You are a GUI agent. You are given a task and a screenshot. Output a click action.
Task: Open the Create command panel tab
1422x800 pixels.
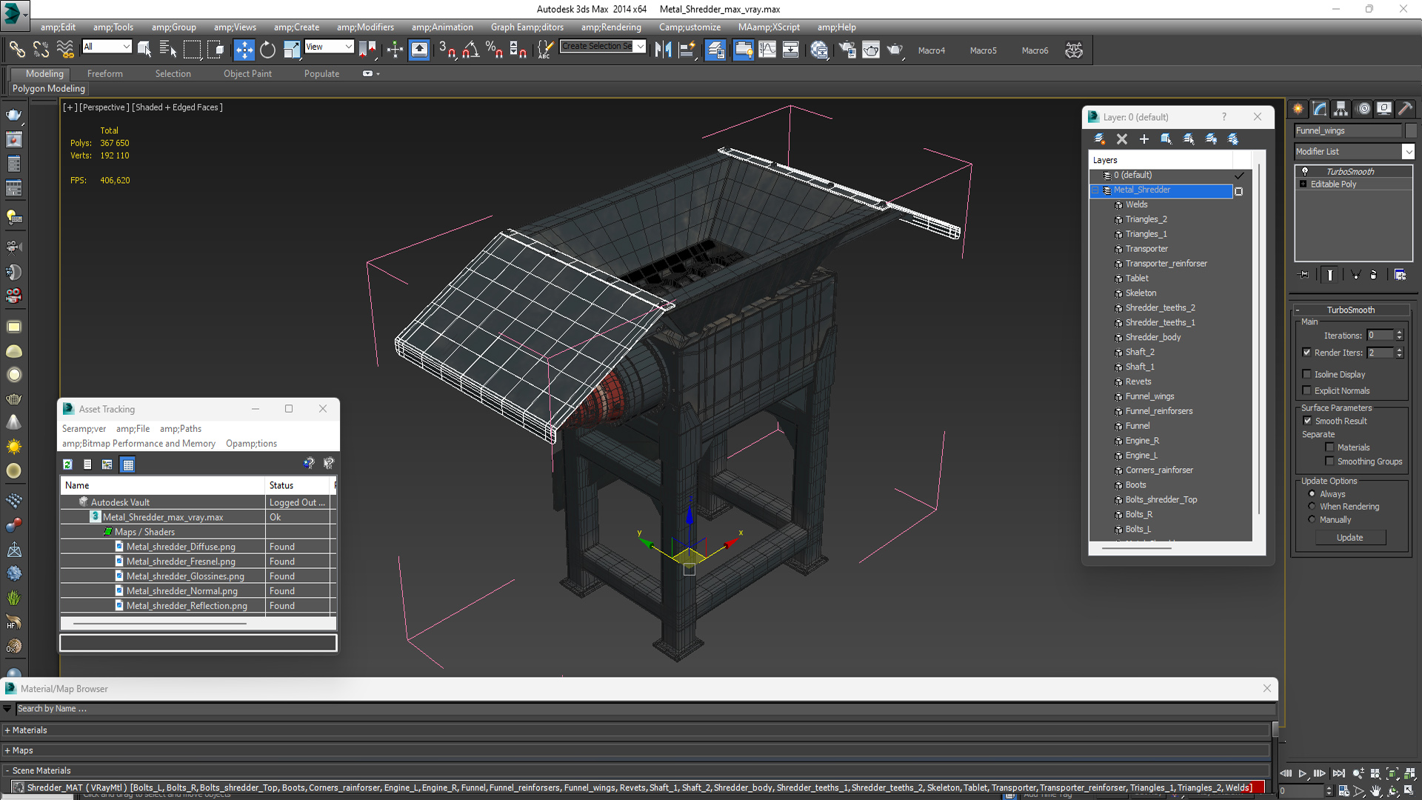point(1298,109)
